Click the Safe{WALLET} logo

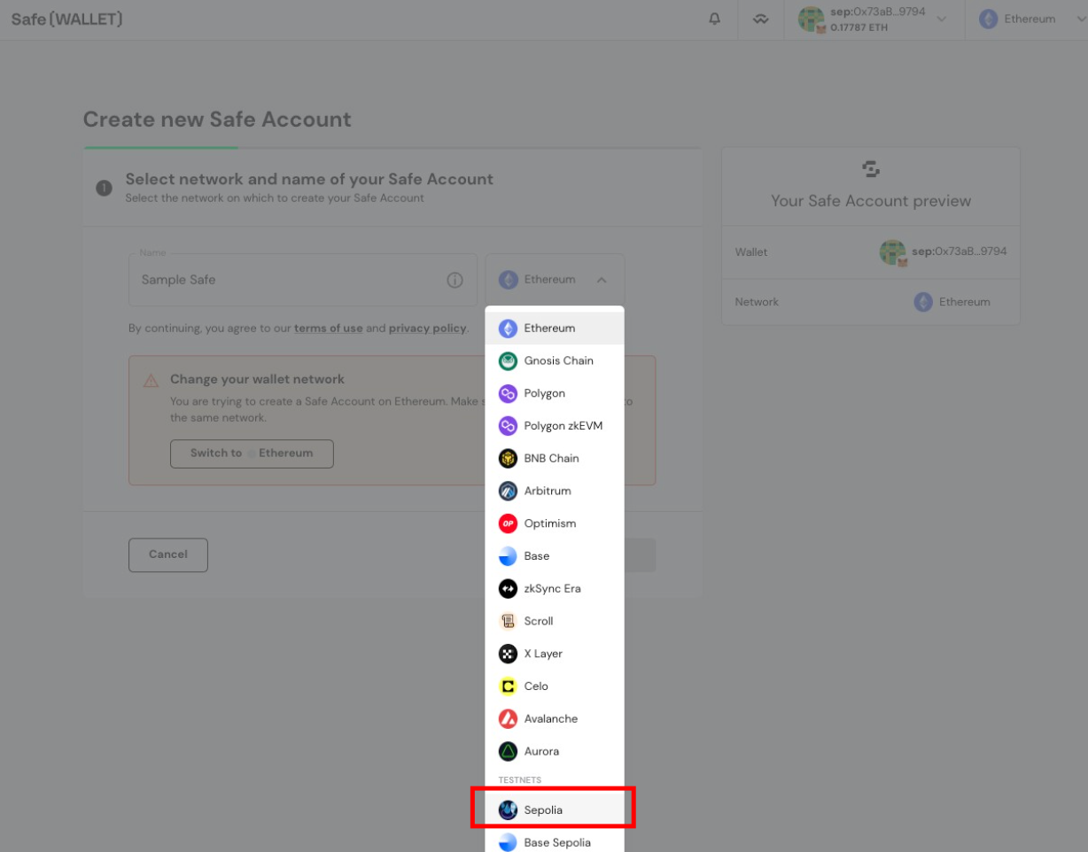tap(66, 19)
